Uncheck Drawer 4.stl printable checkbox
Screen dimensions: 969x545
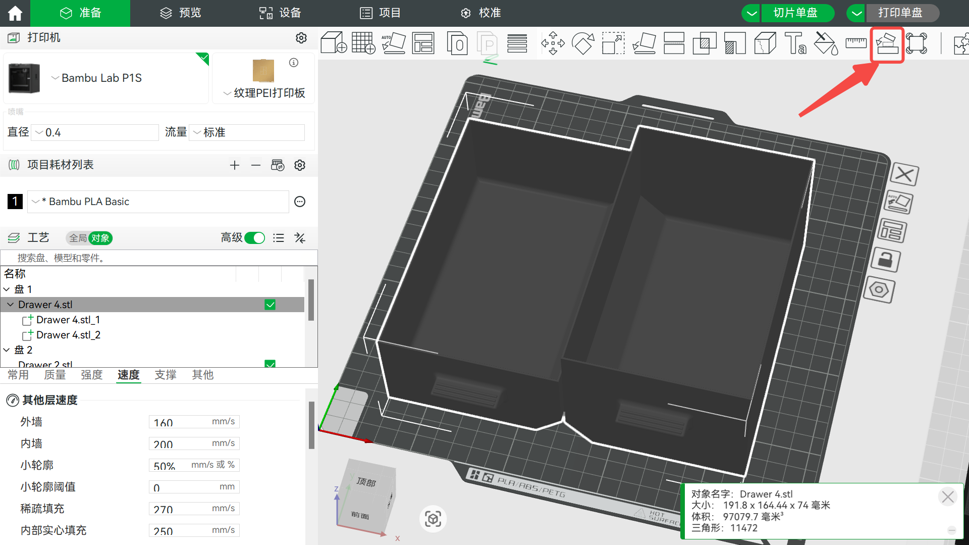tap(270, 305)
